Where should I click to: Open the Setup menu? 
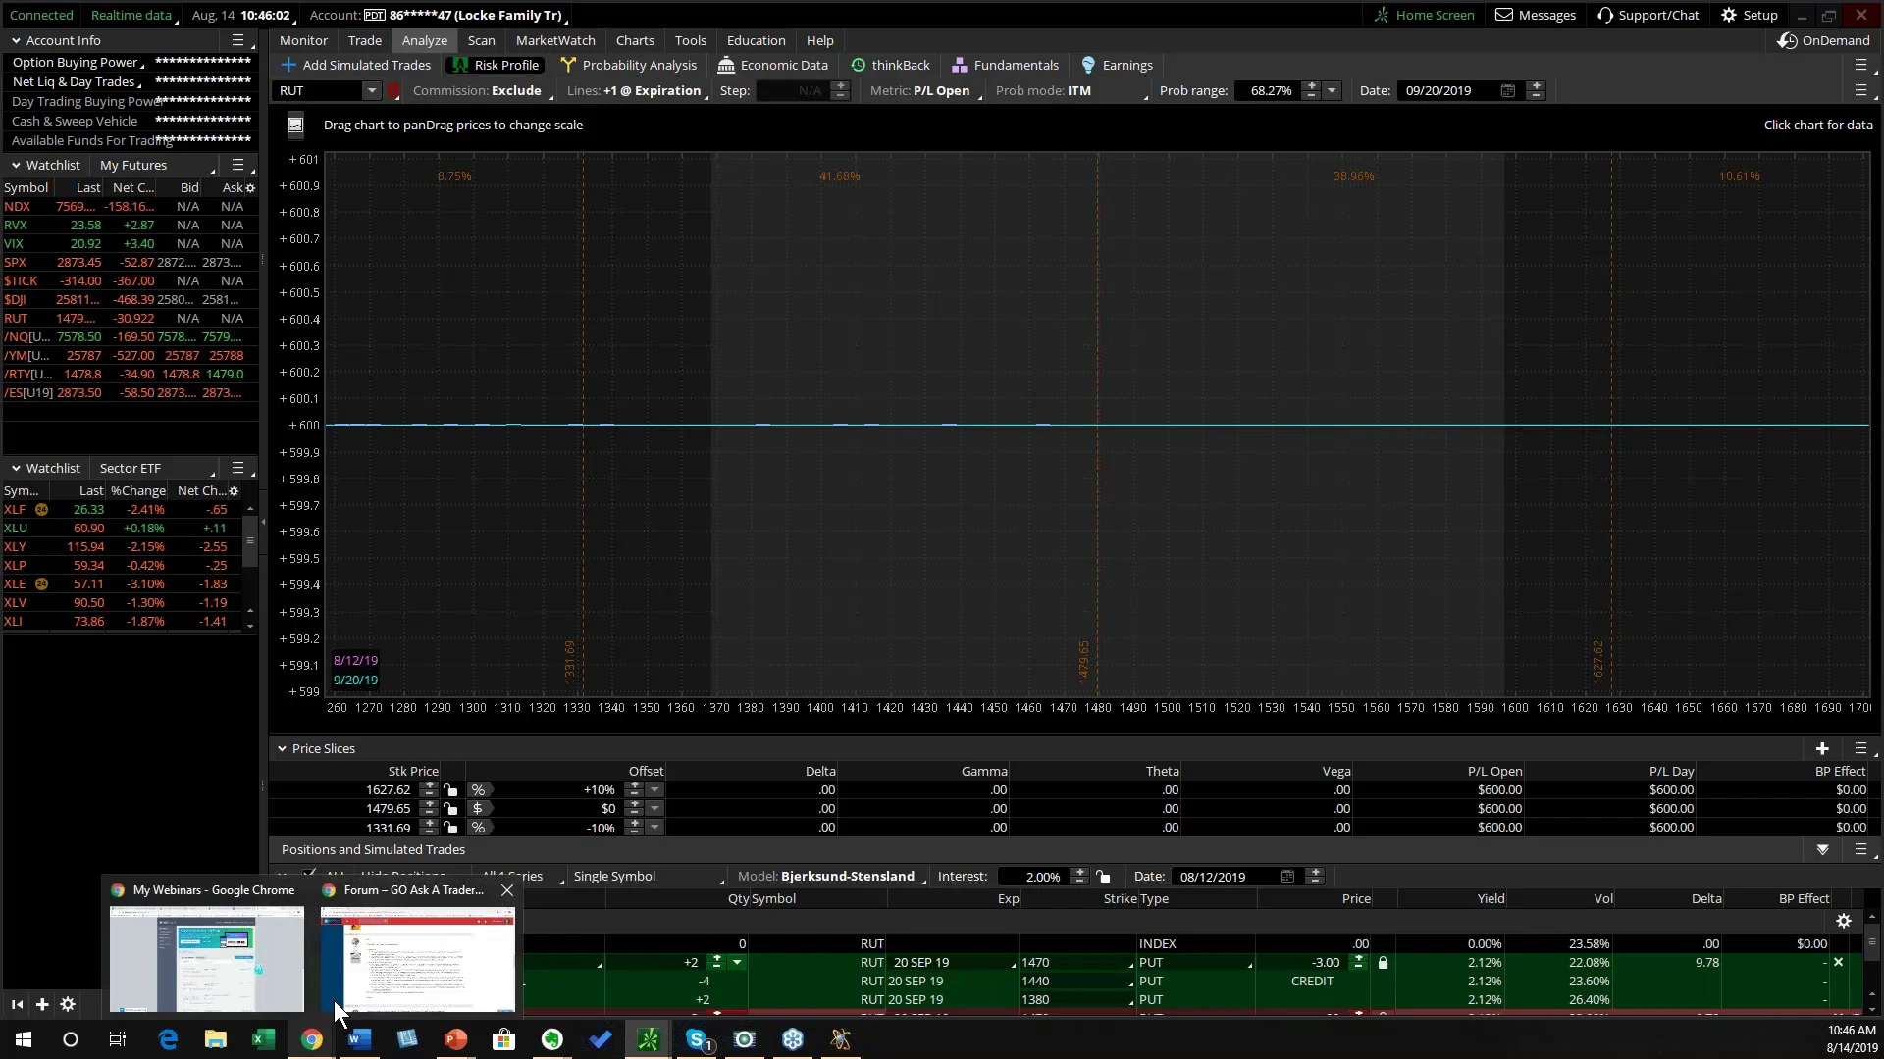(1750, 15)
